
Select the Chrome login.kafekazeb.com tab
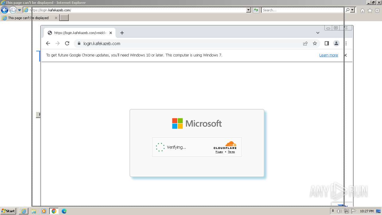point(80,33)
